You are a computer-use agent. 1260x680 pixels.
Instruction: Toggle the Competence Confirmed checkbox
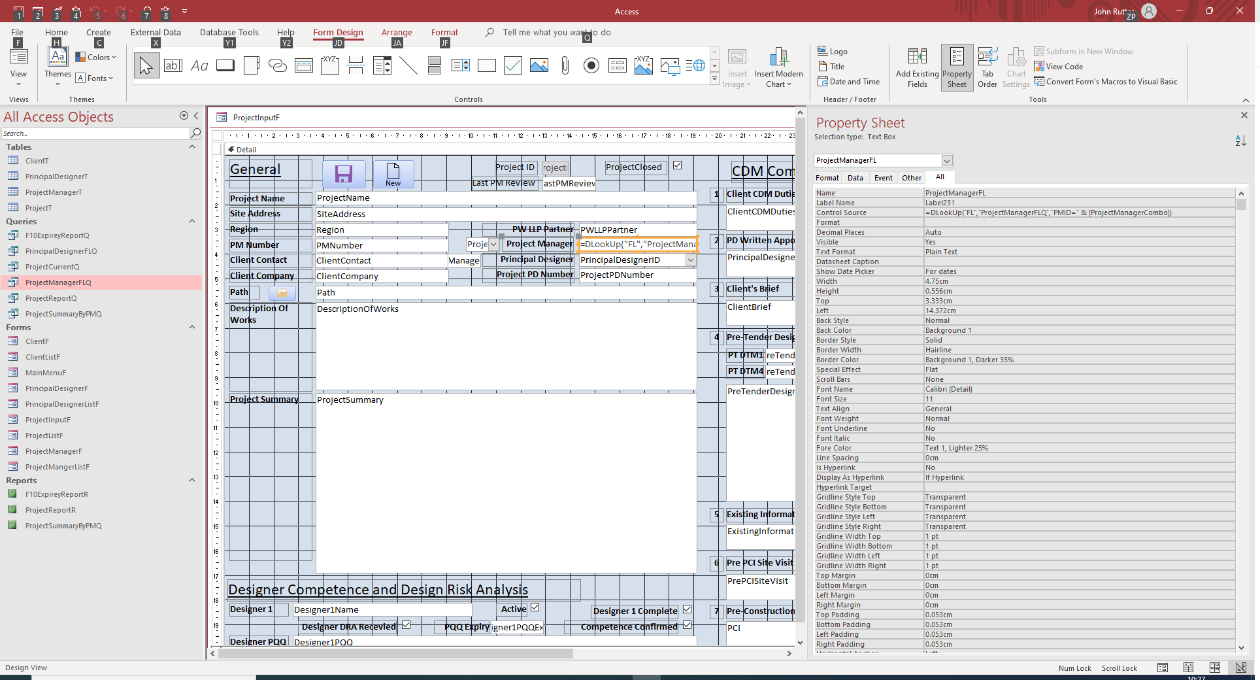(x=688, y=625)
